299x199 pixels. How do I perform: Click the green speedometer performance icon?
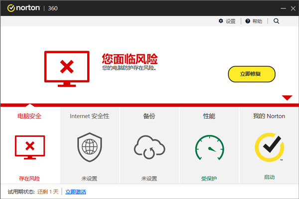click(x=210, y=147)
